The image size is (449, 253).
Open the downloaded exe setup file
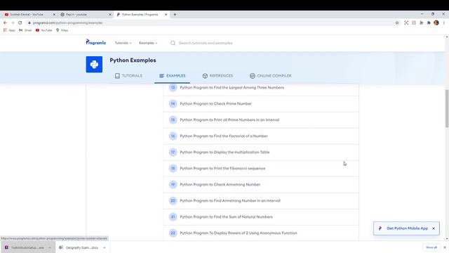(x=25, y=247)
